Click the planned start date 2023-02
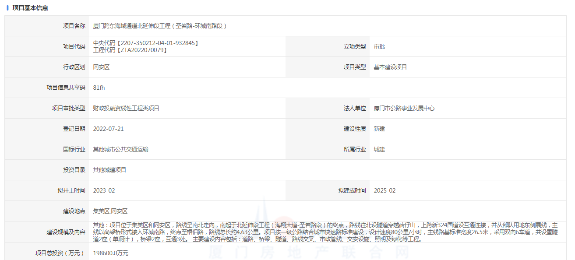 tap(104, 190)
